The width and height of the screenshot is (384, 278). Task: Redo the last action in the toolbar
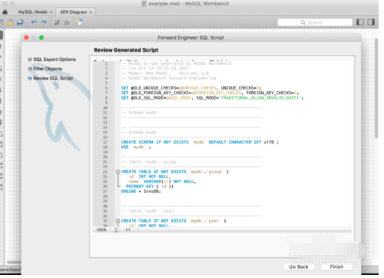point(44,22)
